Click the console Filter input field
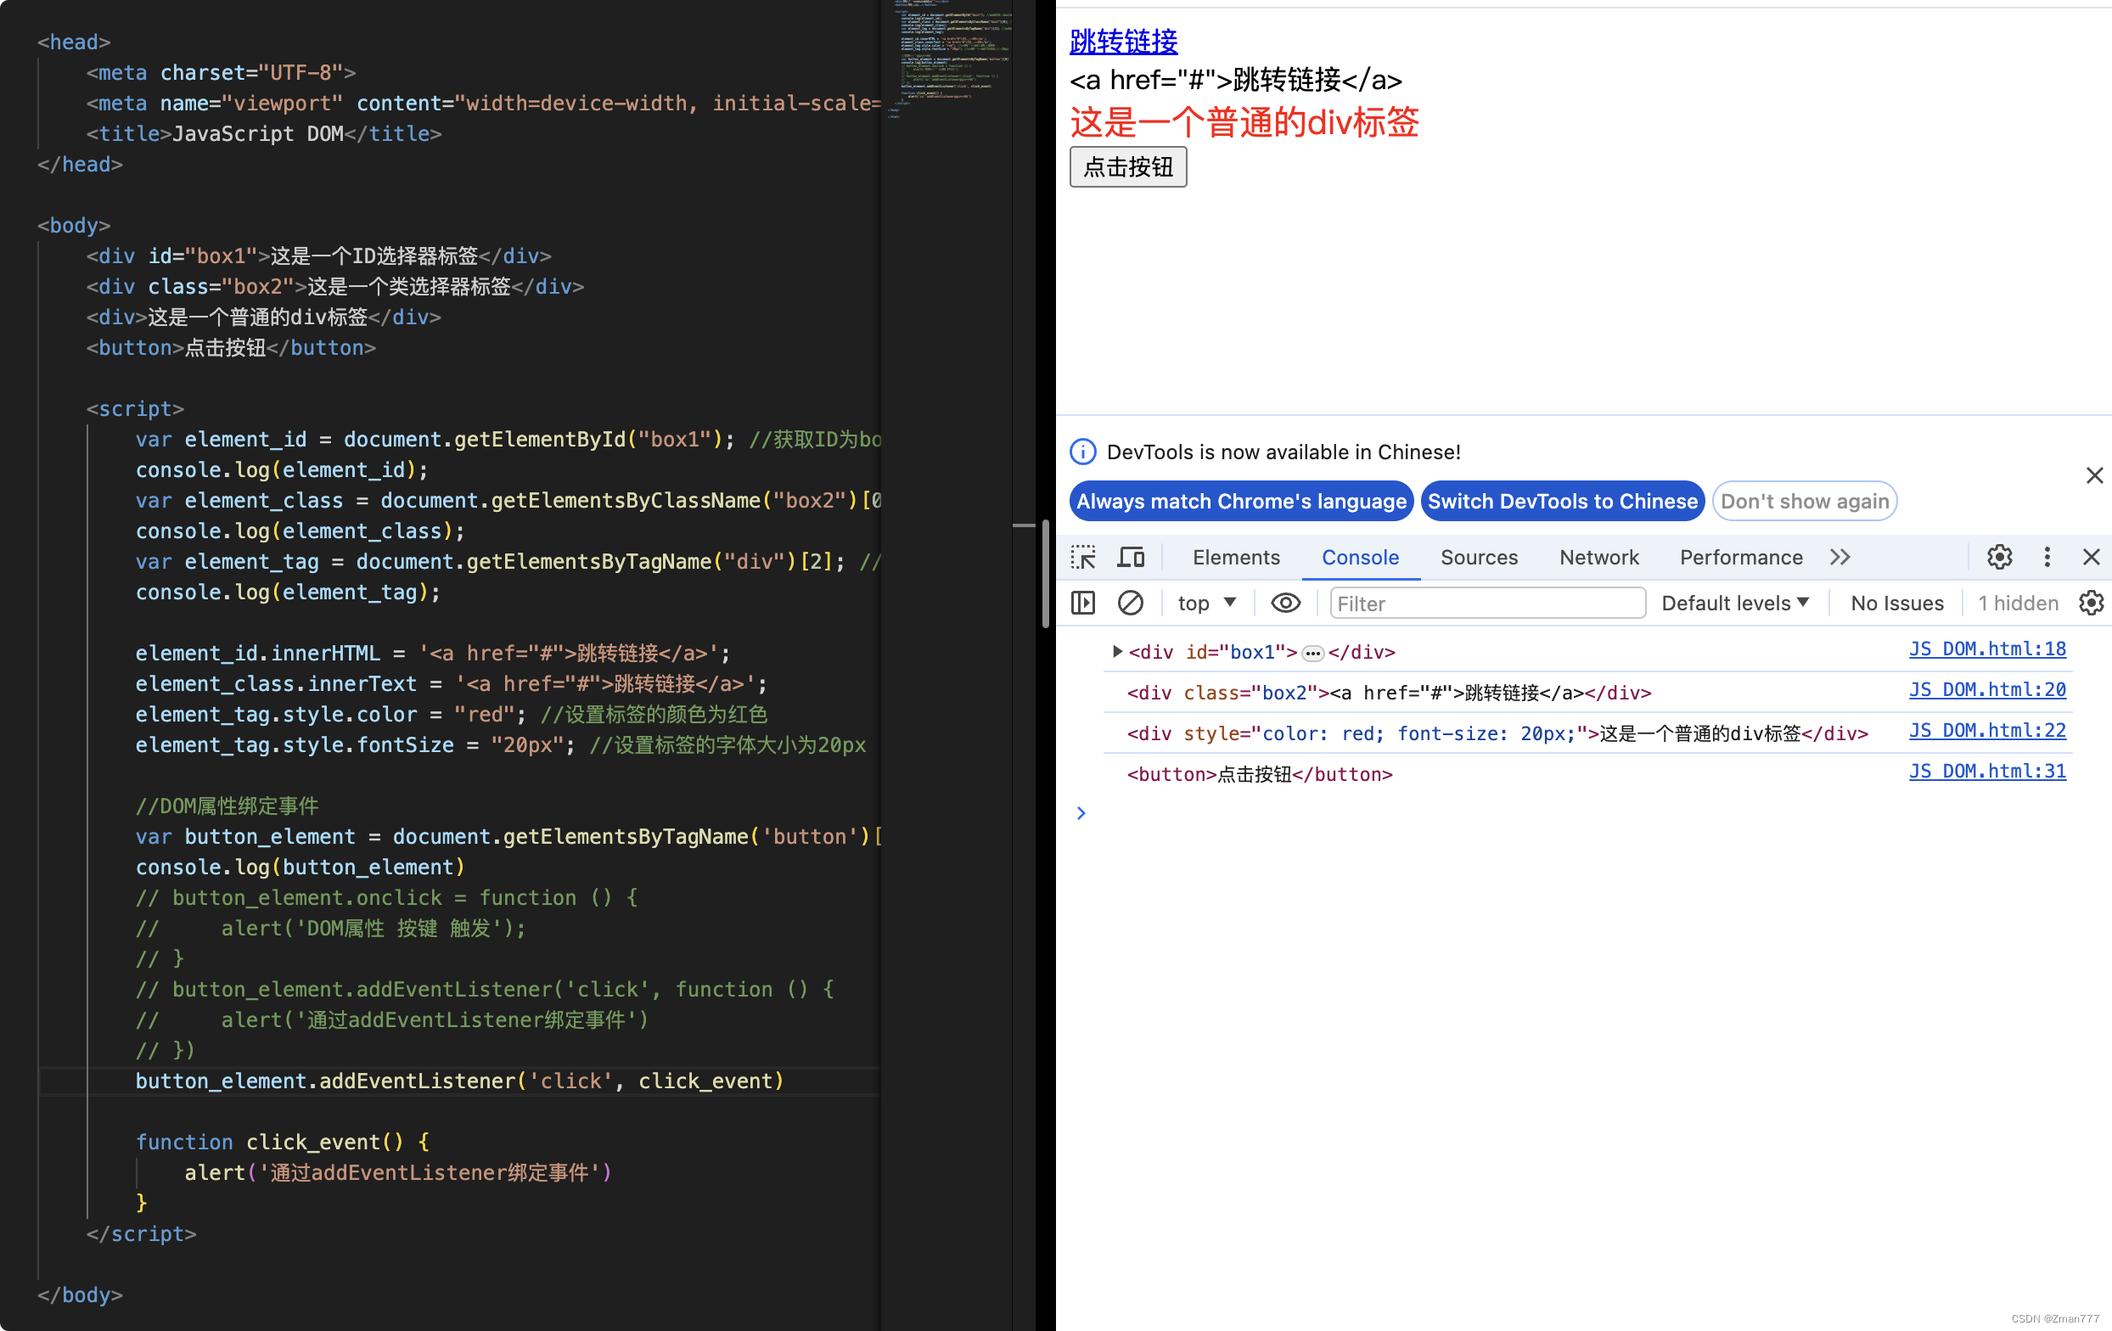The image size is (2112, 1331). (1486, 603)
